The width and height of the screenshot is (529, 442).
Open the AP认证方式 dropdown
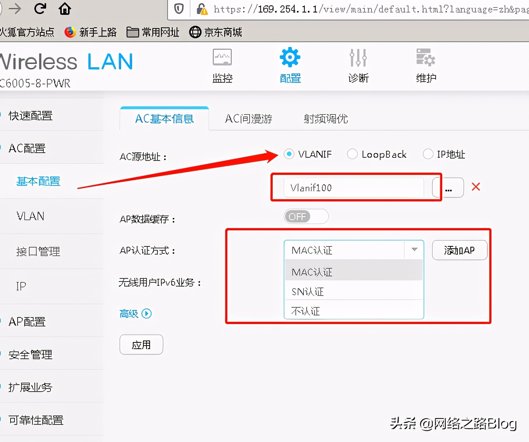coord(413,250)
